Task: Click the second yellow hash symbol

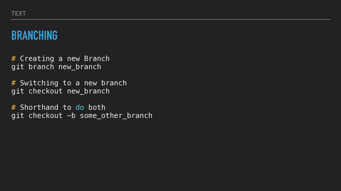Action: (14, 83)
